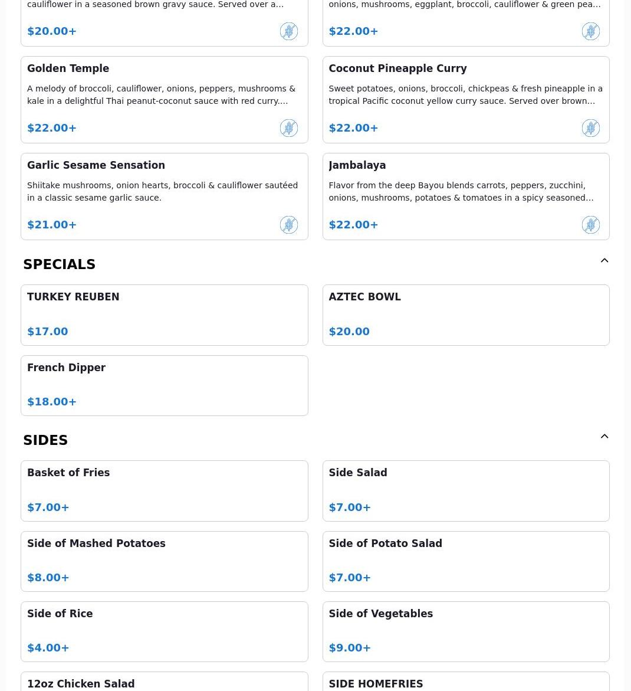Click the SIDE HOMEFRIES title
Image resolution: width=631 pixels, height=691 pixels.
pos(376,683)
